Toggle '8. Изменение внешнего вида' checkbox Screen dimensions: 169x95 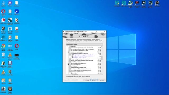pyautogui.click(x=68, y=52)
